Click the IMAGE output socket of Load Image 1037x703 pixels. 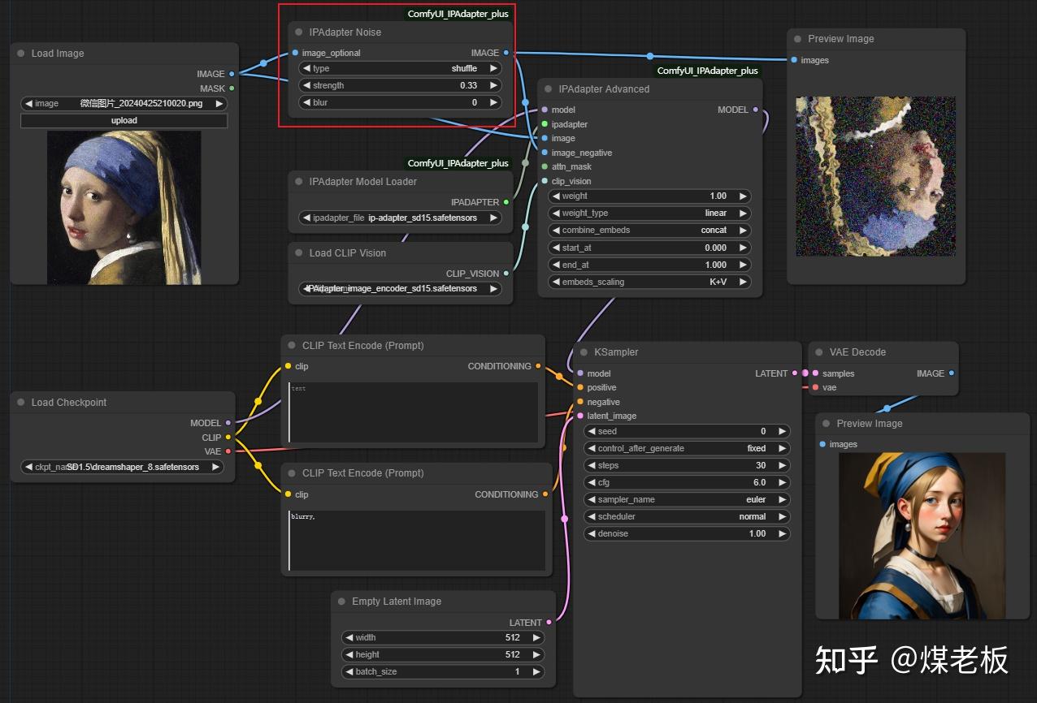click(x=232, y=74)
